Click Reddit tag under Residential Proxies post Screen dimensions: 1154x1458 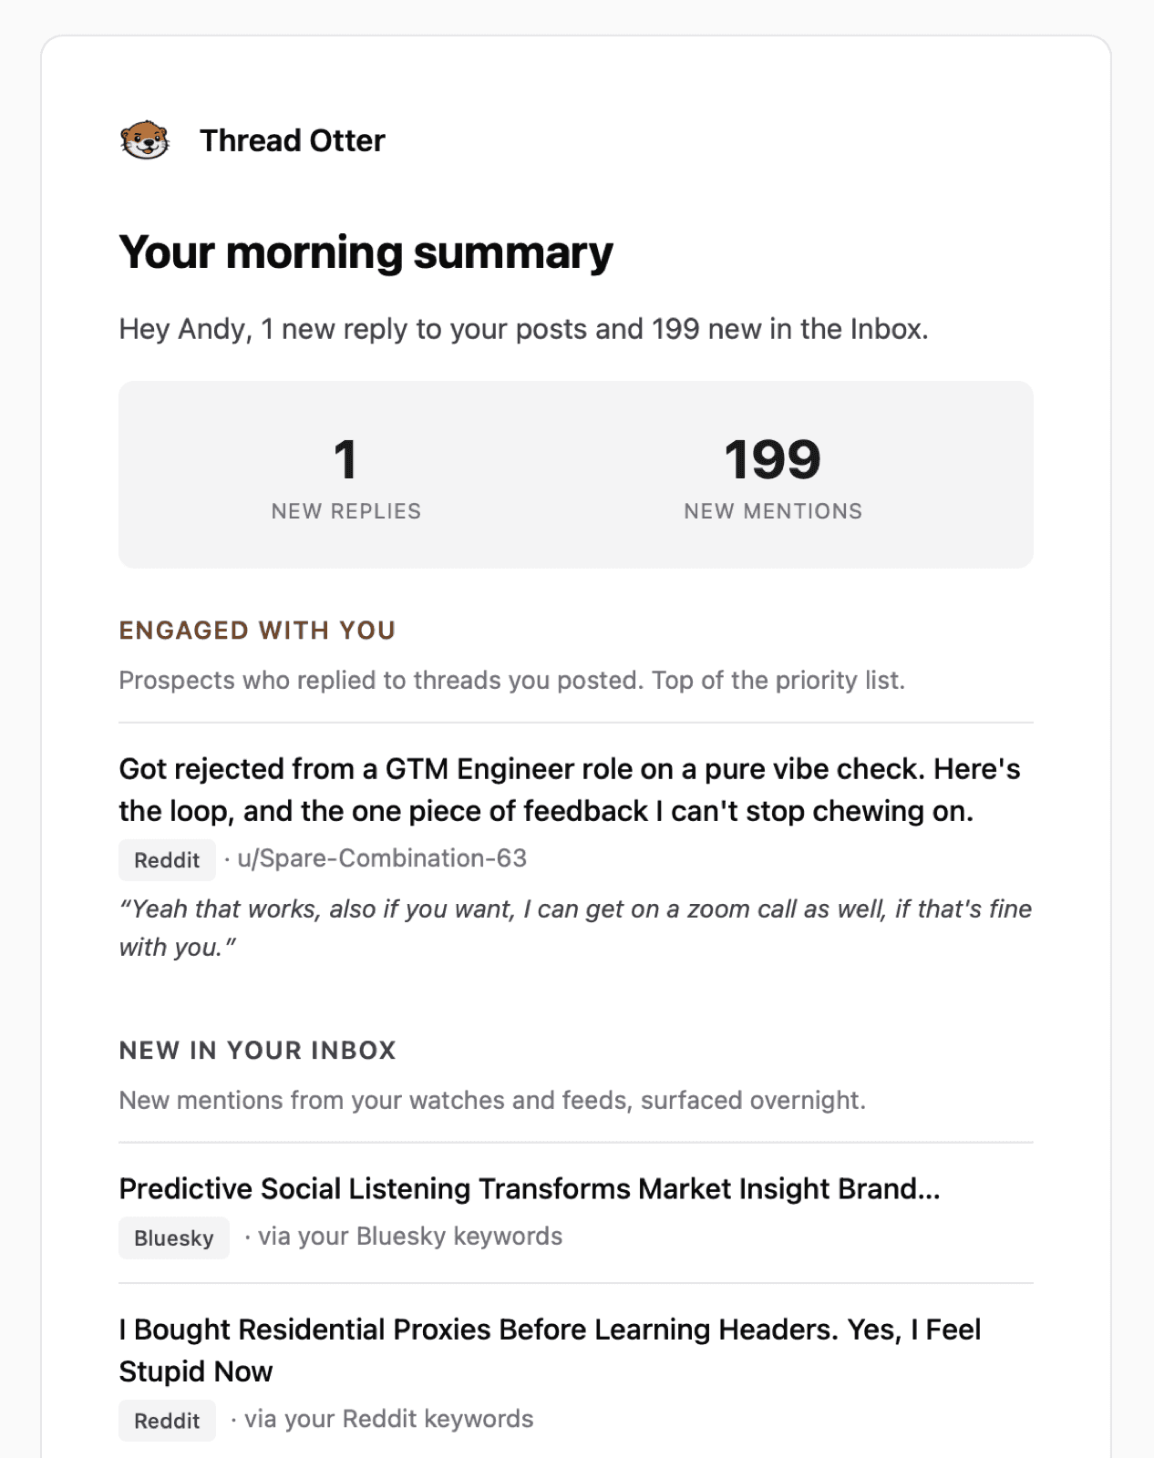(x=167, y=1420)
